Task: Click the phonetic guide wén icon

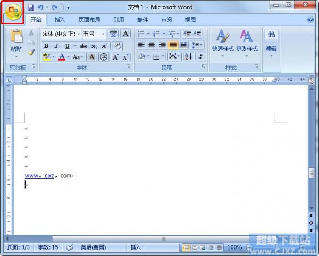Action: tap(113, 34)
